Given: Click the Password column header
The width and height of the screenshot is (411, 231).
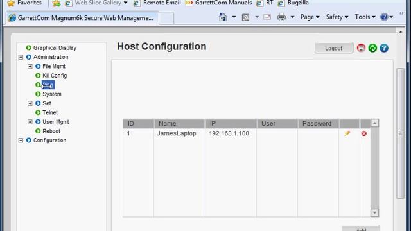Looking at the screenshot, I should click(x=318, y=124).
